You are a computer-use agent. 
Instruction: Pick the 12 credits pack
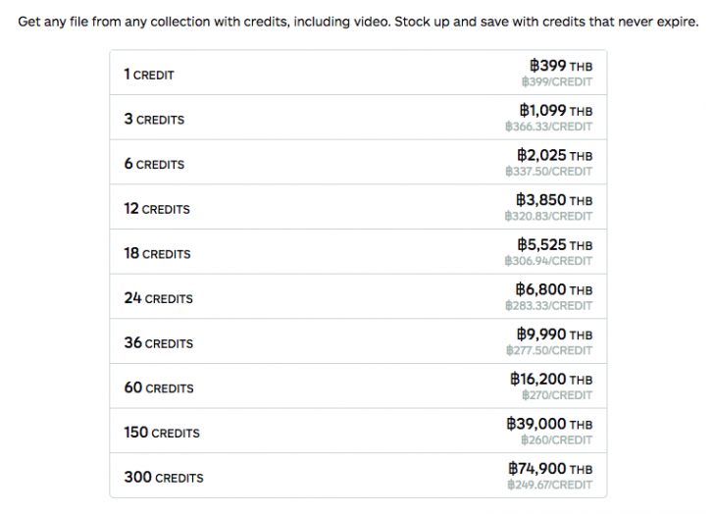point(358,207)
